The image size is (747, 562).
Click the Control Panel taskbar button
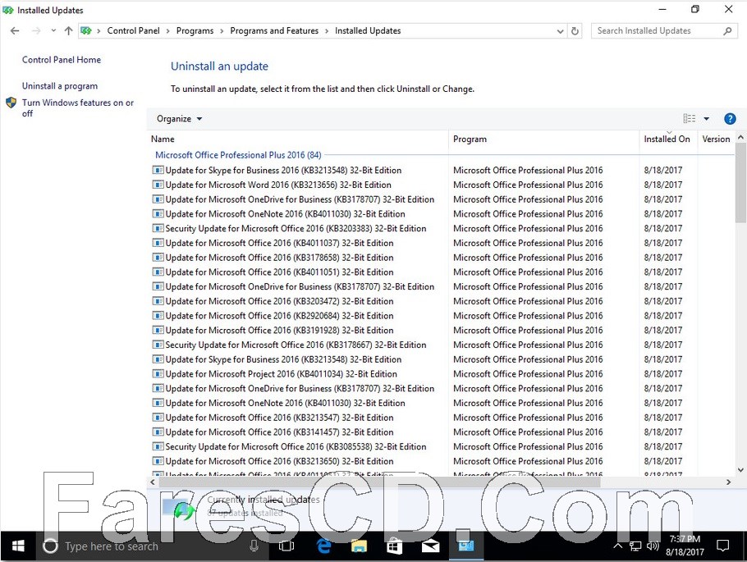(466, 546)
